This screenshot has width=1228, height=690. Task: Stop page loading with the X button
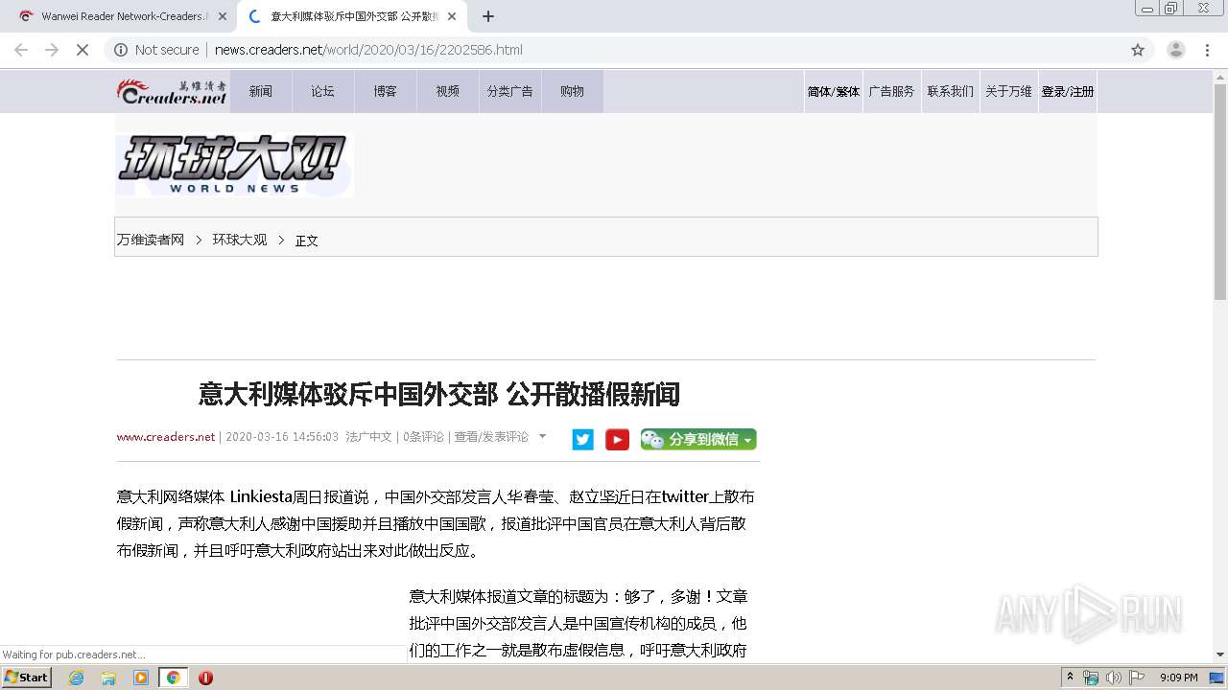pos(83,50)
